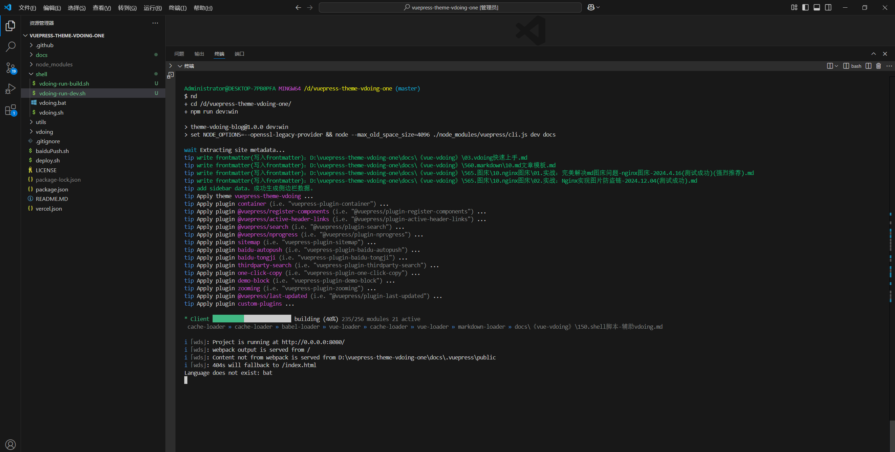Open Source Control view with 19 changes

click(10, 68)
